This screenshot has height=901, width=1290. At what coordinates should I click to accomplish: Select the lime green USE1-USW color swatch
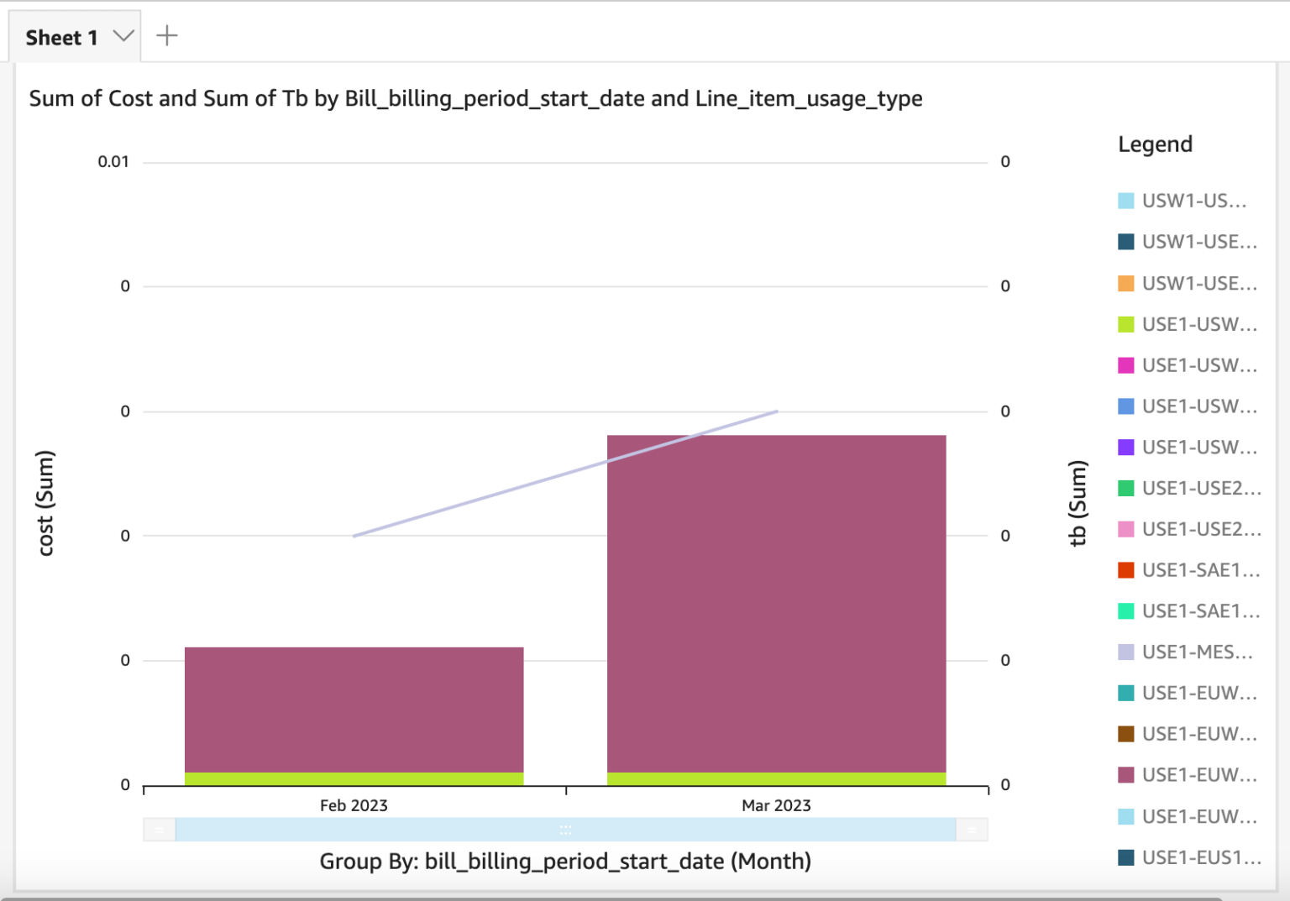click(x=1125, y=324)
